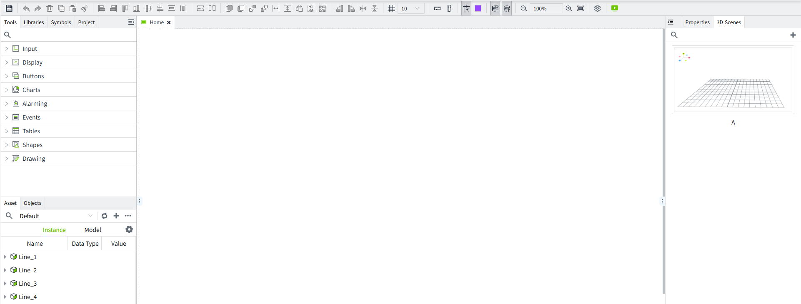Image resolution: width=801 pixels, height=304 pixels.
Task: Click the purple color swatch
Action: click(x=478, y=8)
